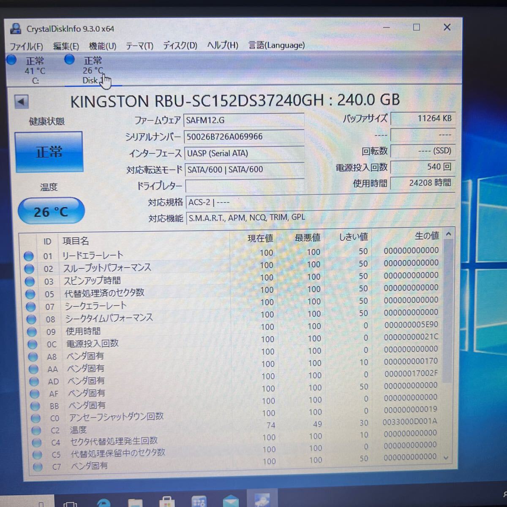Viewport: 507px width, 507px height.
Task: Click the 生の値 column header
Action: (x=427, y=236)
